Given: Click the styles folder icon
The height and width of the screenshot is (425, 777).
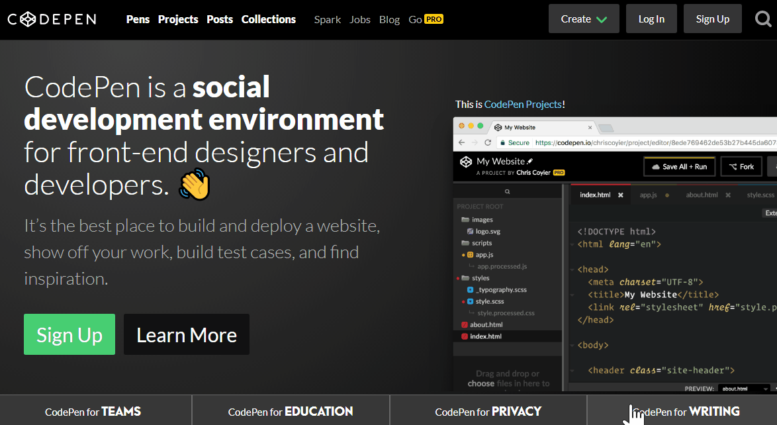Looking at the screenshot, I should click(465, 278).
